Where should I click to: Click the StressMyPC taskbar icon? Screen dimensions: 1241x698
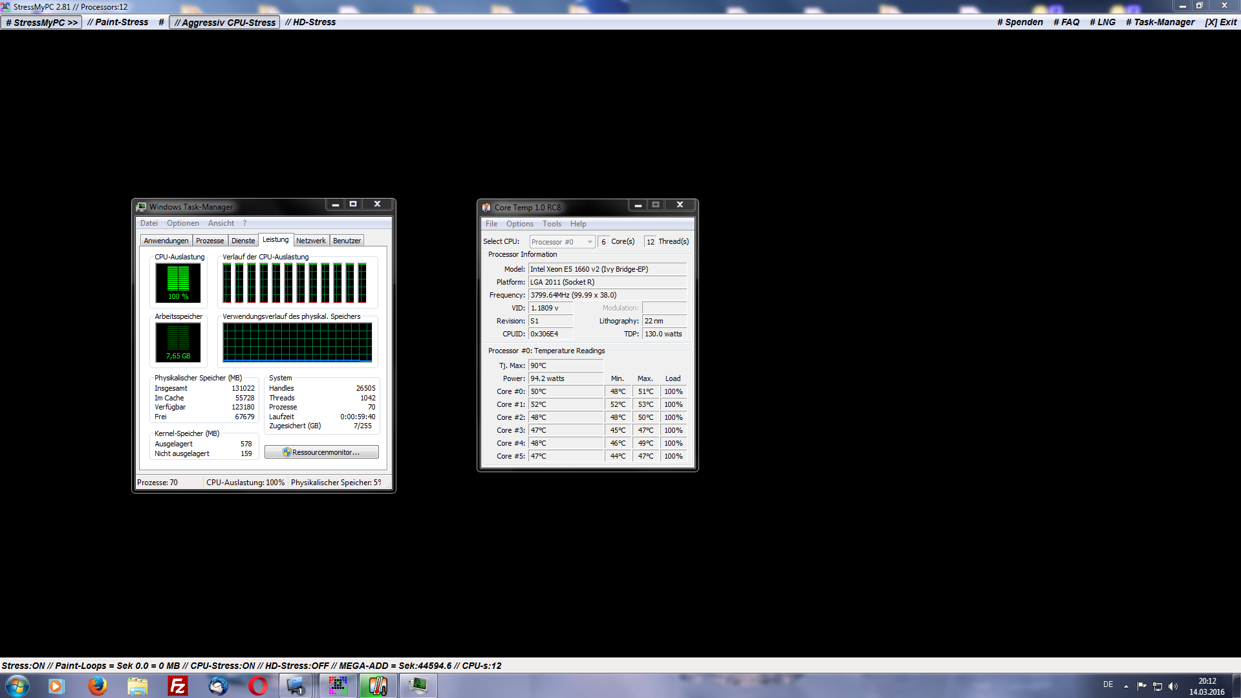[338, 686]
